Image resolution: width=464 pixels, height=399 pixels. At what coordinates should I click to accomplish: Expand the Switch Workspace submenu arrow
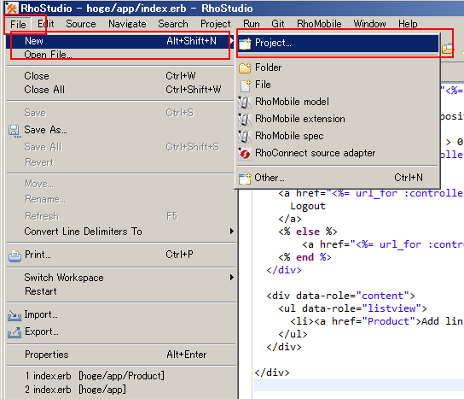[x=232, y=278]
